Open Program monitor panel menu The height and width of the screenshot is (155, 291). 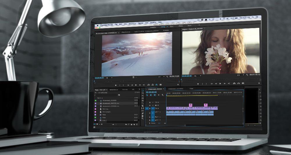[x=205, y=28]
